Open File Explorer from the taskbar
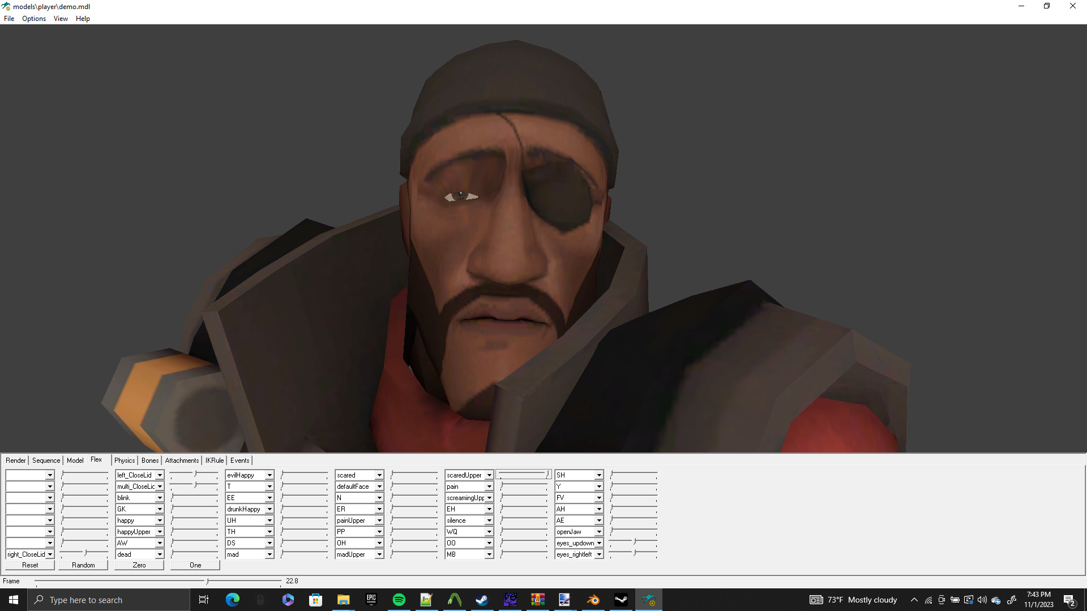 343,599
